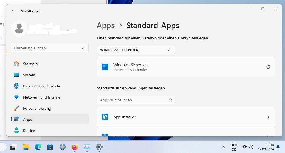Click the Wi-Fi tray icon
The height and width of the screenshot is (153, 285).
(244, 147)
